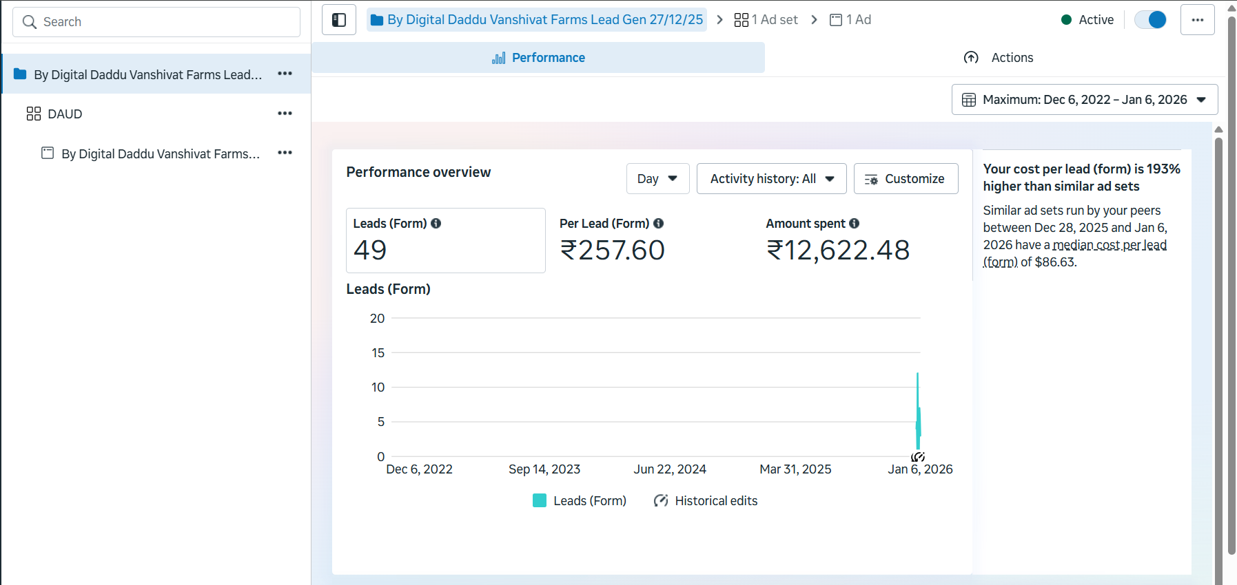This screenshot has height=585, width=1237.
Task: Select the 1 Ad set breadcrumb
Action: [x=766, y=20]
